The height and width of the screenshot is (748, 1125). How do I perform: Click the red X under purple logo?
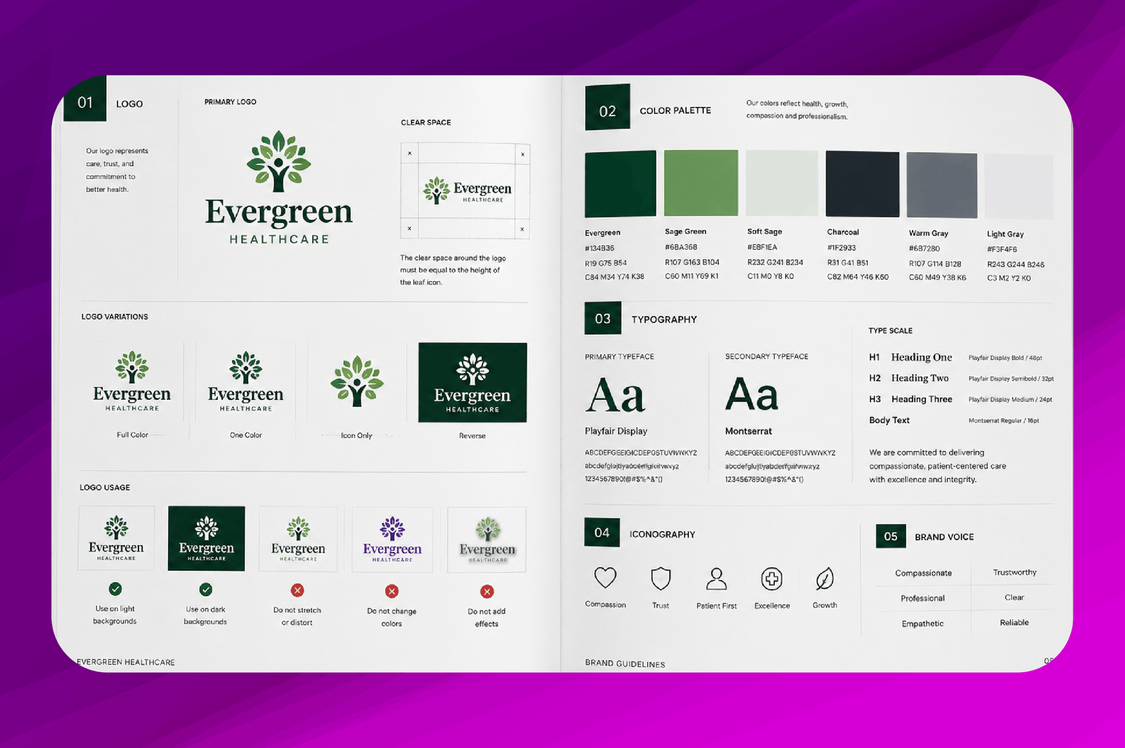[x=392, y=591]
